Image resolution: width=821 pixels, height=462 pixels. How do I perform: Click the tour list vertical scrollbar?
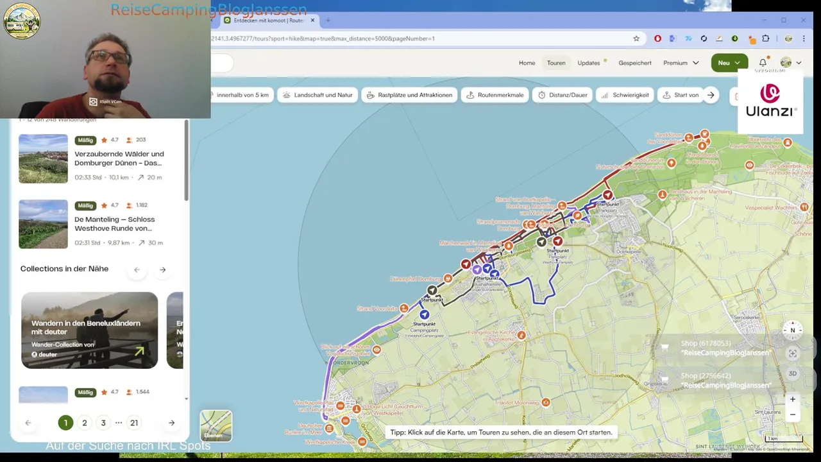(187, 160)
